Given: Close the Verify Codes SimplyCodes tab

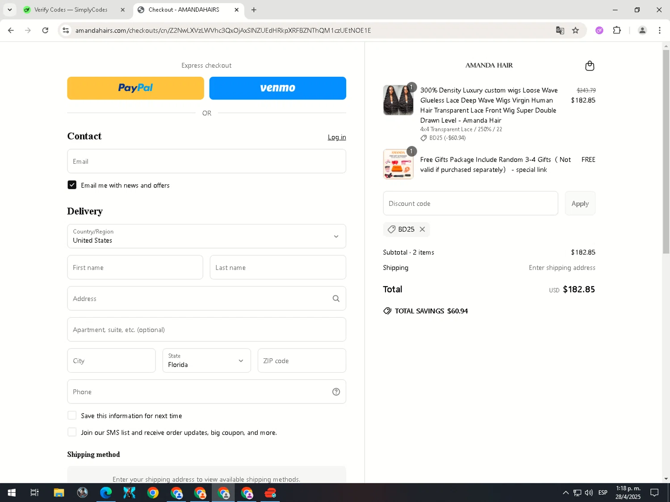Looking at the screenshot, I should click(122, 9).
